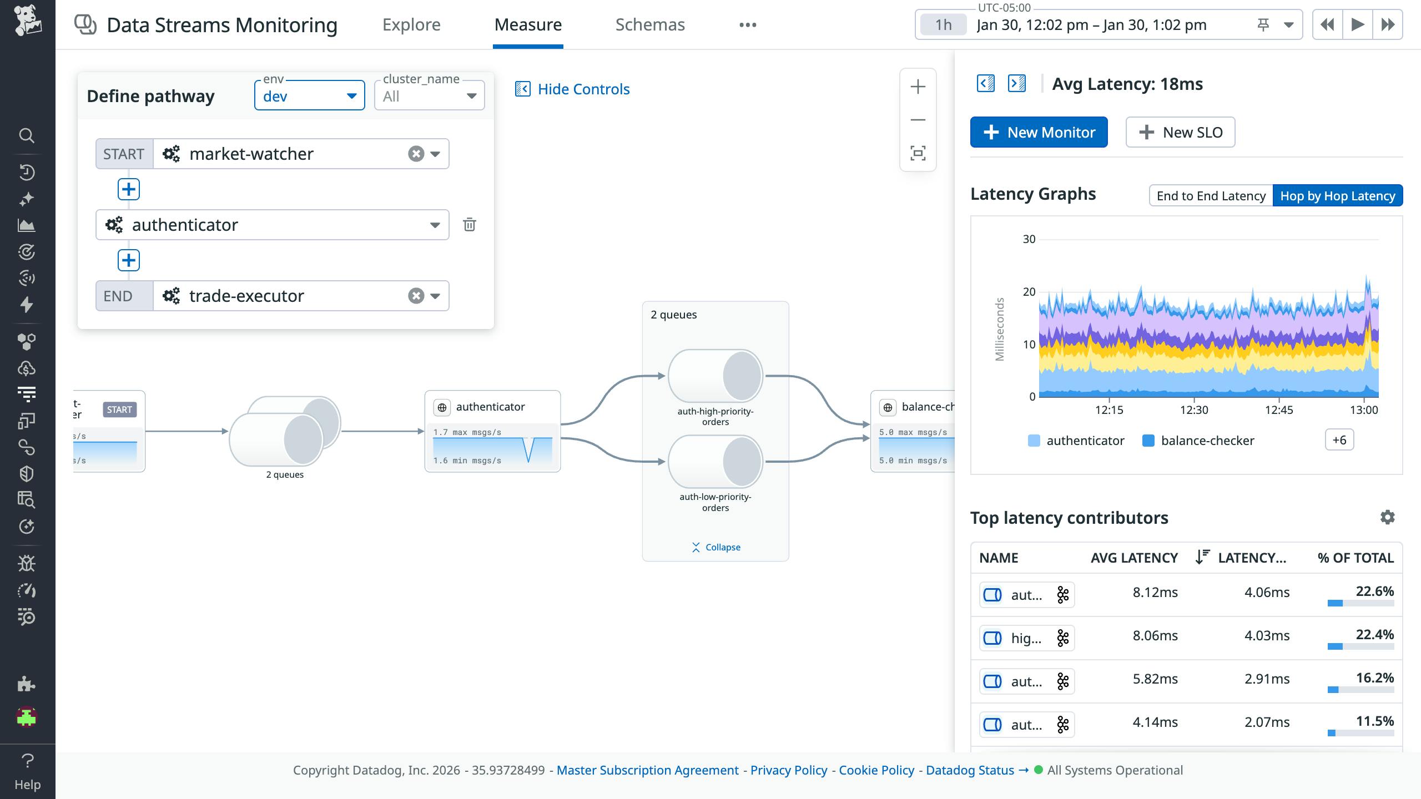The height and width of the screenshot is (799, 1421).
Task: Open the Cloud Cost Management sidebar icon
Action: [27, 367]
